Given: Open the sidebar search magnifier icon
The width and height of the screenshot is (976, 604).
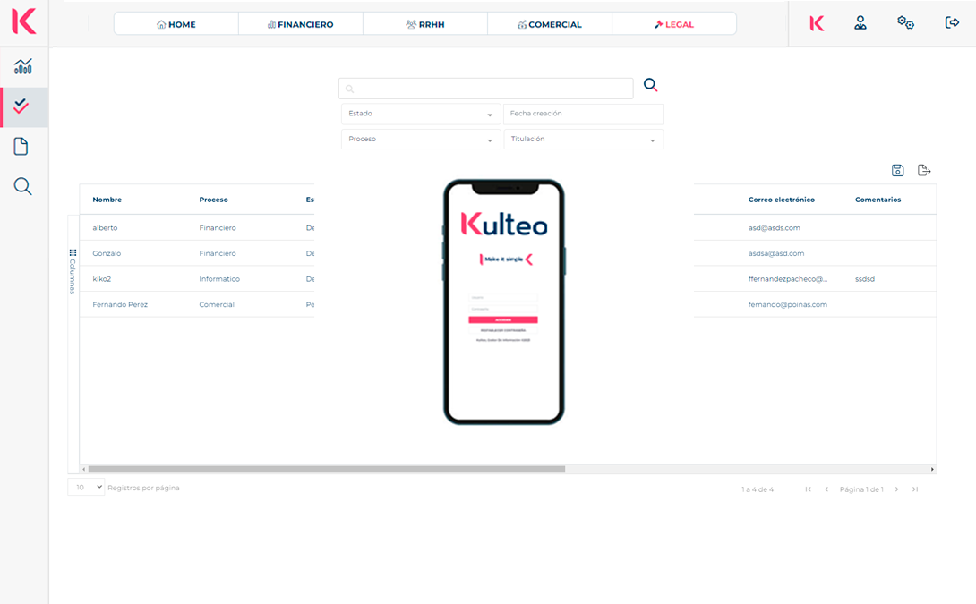Looking at the screenshot, I should coord(22,186).
